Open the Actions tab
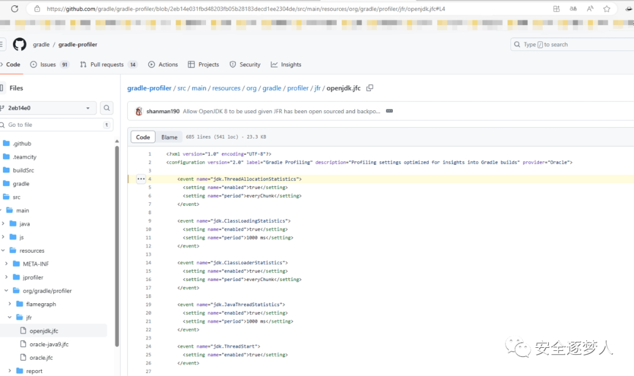 pyautogui.click(x=163, y=64)
